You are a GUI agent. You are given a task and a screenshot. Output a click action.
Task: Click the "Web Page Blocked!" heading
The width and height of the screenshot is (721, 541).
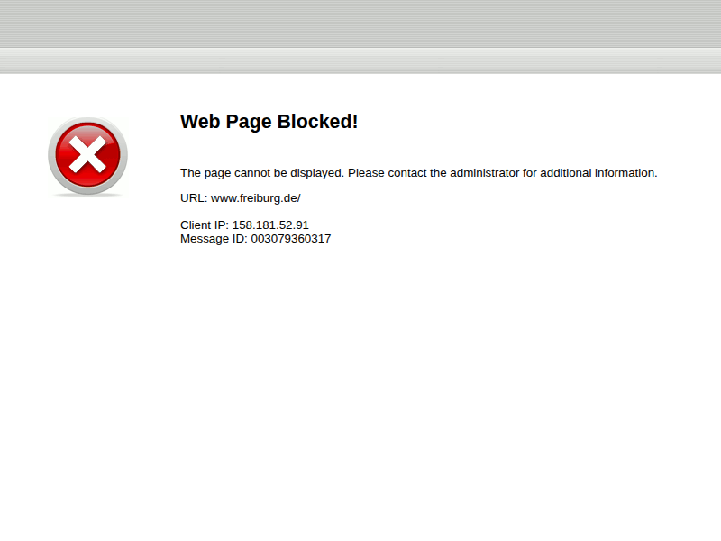(x=269, y=122)
